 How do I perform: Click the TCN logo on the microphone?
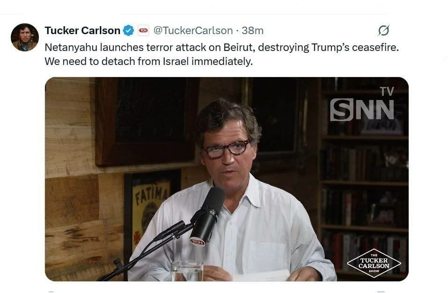tap(197, 242)
